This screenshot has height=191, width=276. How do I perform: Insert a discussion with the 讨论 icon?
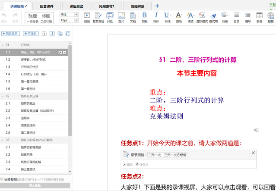[x=110, y=16]
